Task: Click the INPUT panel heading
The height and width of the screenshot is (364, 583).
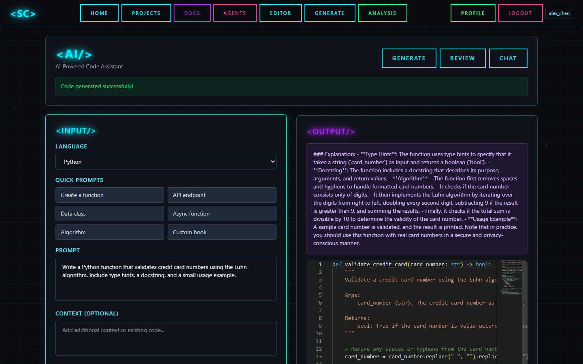Action: [x=76, y=131]
